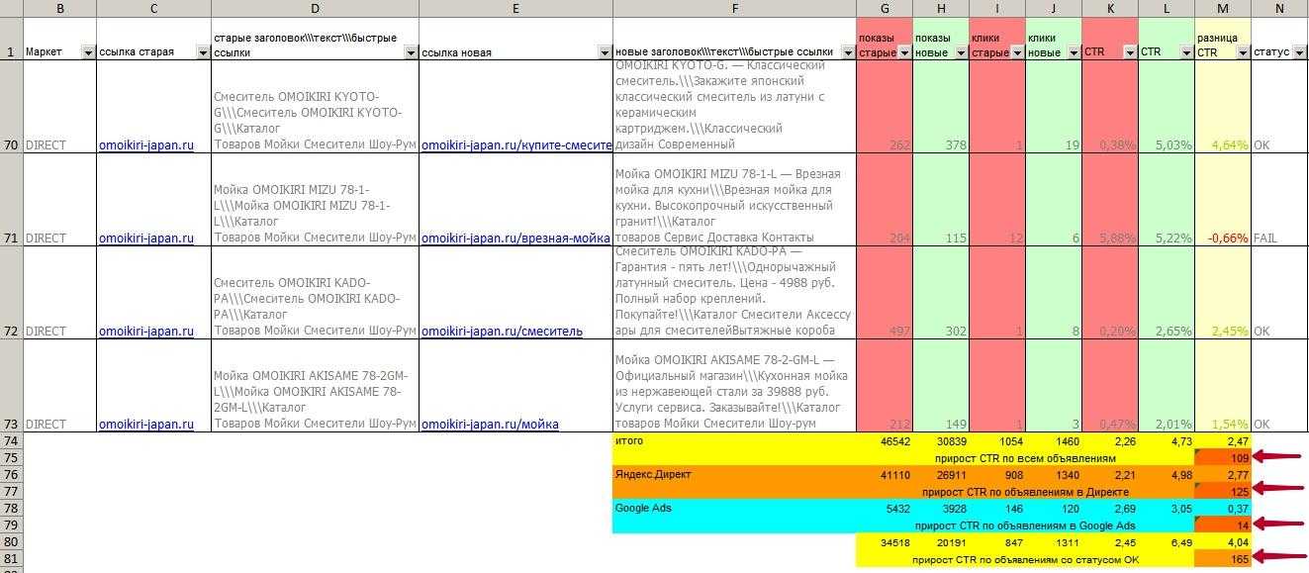Select column M by its header letter
The image size is (1309, 573).
pos(1223,9)
